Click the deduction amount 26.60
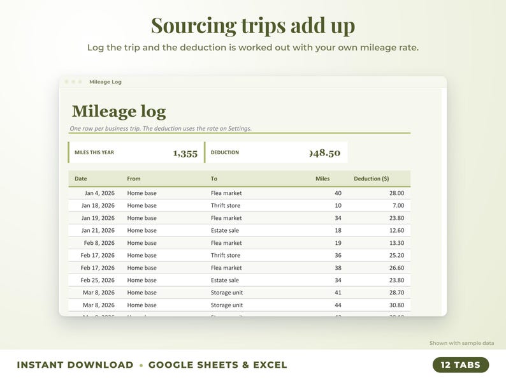 pos(396,268)
